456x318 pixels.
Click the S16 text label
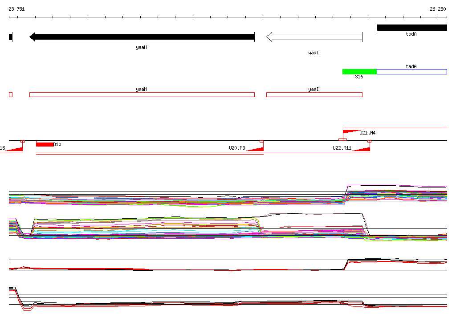click(359, 77)
